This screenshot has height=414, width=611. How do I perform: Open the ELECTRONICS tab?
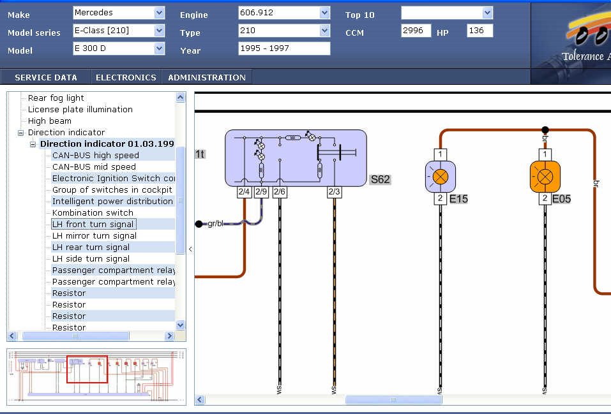click(126, 77)
